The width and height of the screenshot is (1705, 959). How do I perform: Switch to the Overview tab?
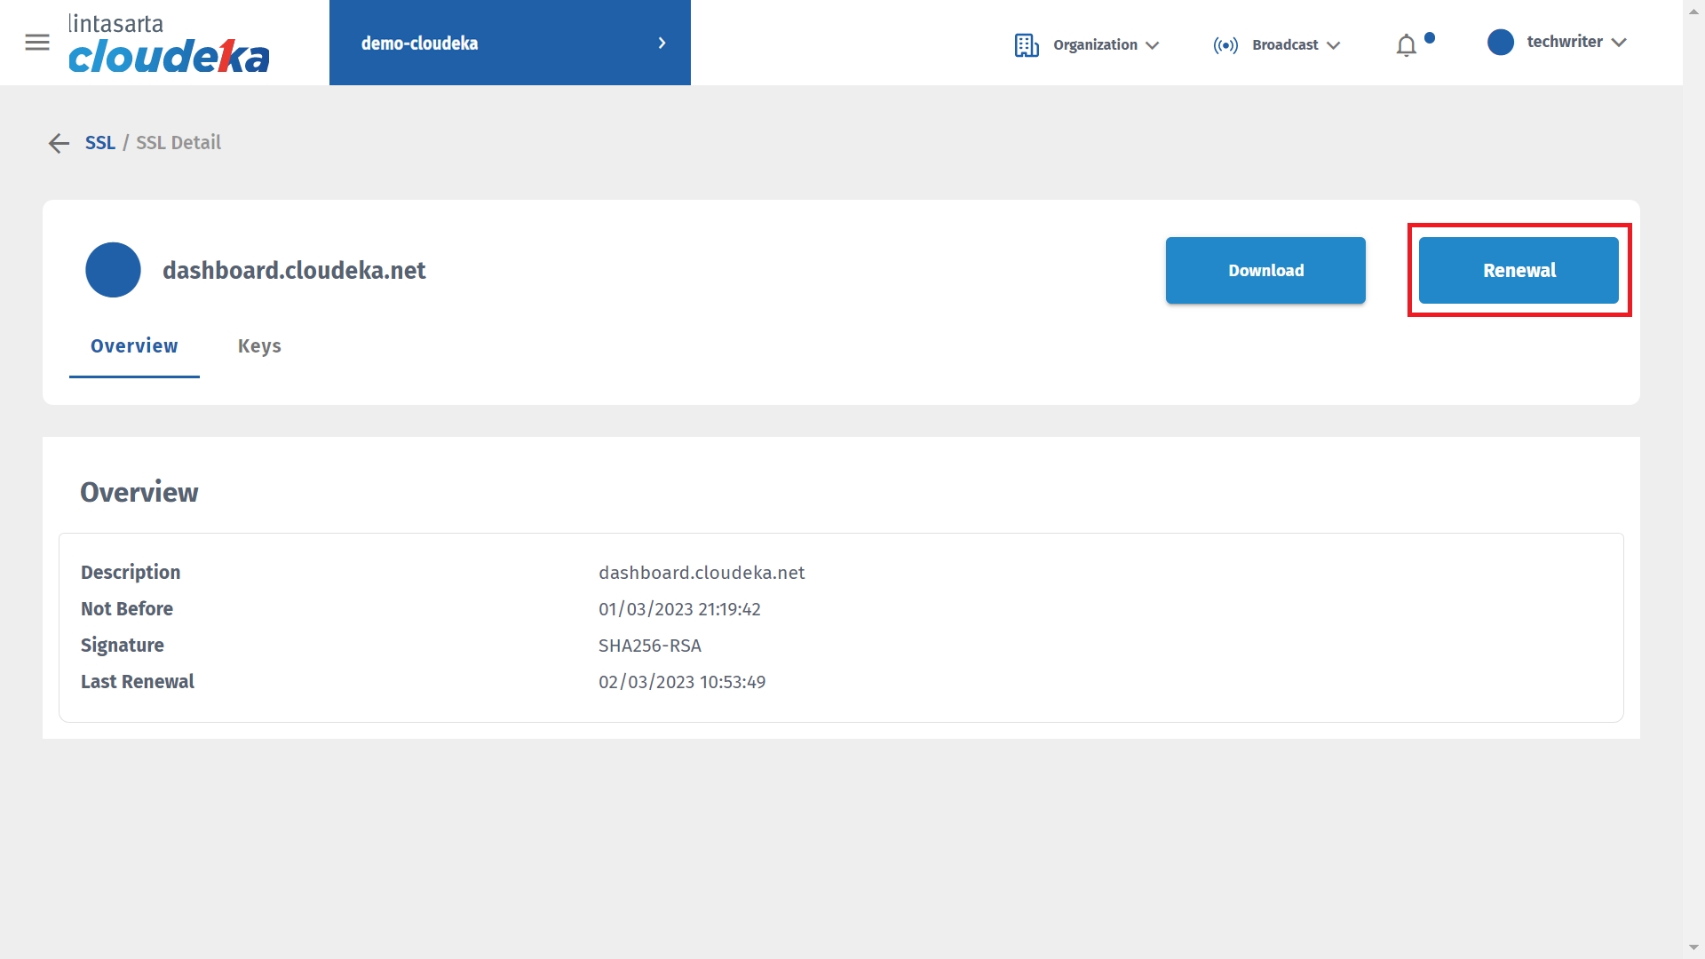coord(134,346)
